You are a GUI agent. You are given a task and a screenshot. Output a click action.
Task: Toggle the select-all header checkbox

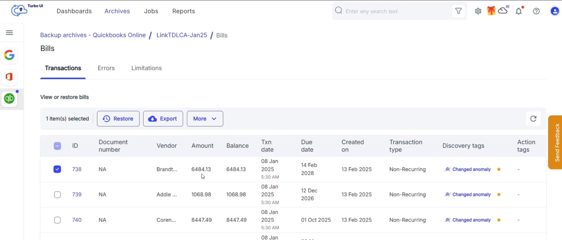tap(57, 146)
